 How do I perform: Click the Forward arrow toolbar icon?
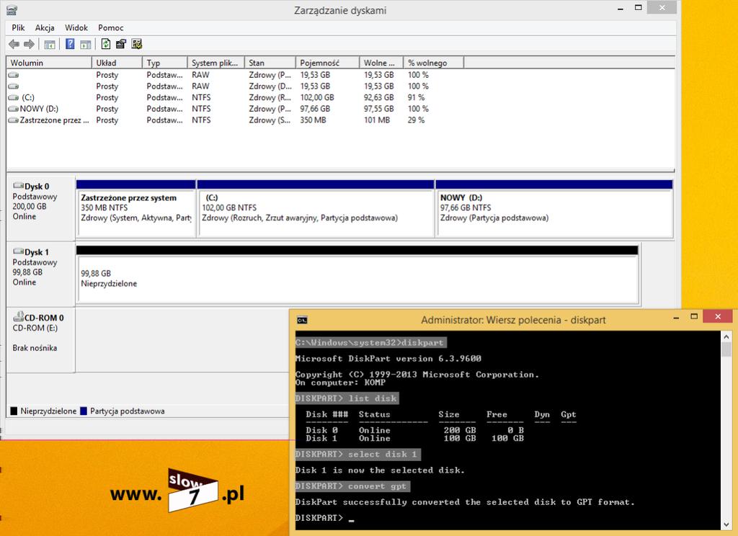coord(29,44)
